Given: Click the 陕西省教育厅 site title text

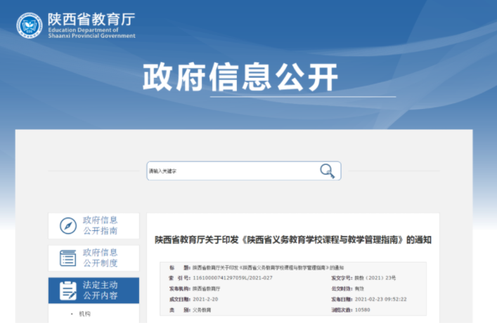Looking at the screenshot, I should click(x=92, y=18).
